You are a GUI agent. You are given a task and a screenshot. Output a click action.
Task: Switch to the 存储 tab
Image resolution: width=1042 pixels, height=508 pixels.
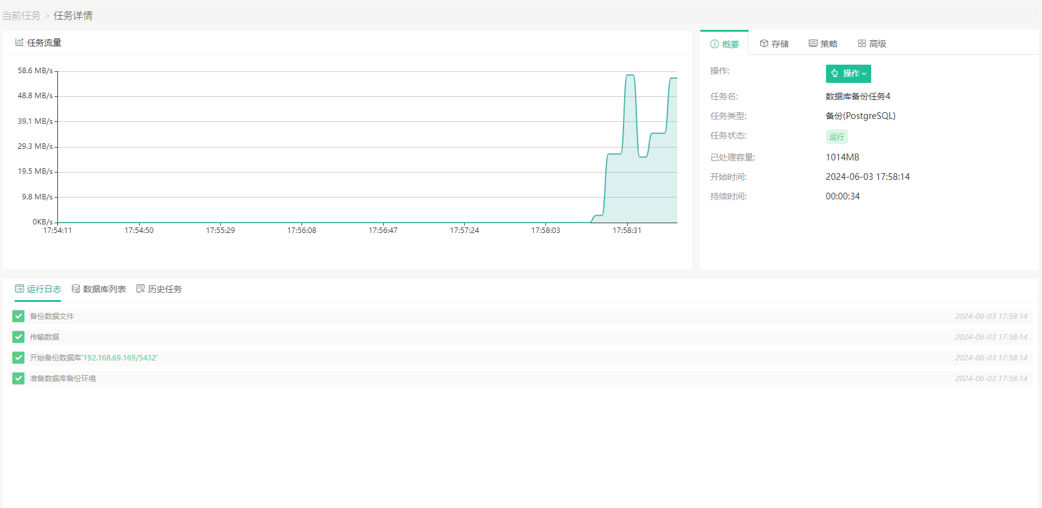(774, 44)
